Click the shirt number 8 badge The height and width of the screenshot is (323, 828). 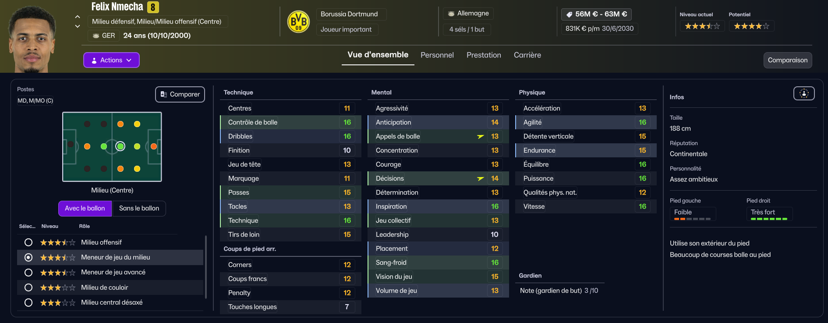[153, 7]
